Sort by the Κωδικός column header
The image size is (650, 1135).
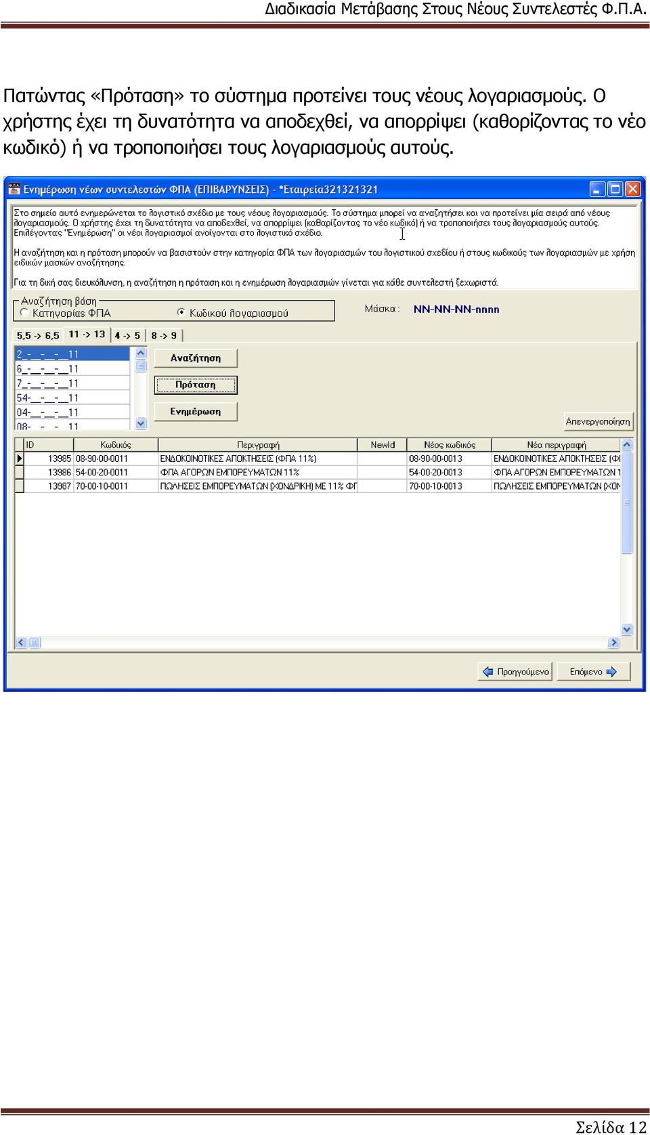pyautogui.click(x=116, y=445)
